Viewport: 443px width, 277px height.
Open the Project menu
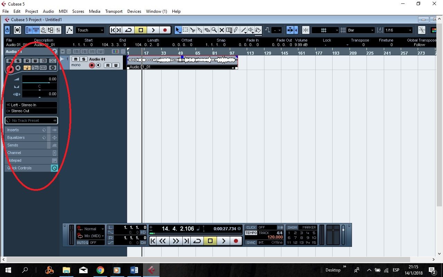[x=31, y=11]
